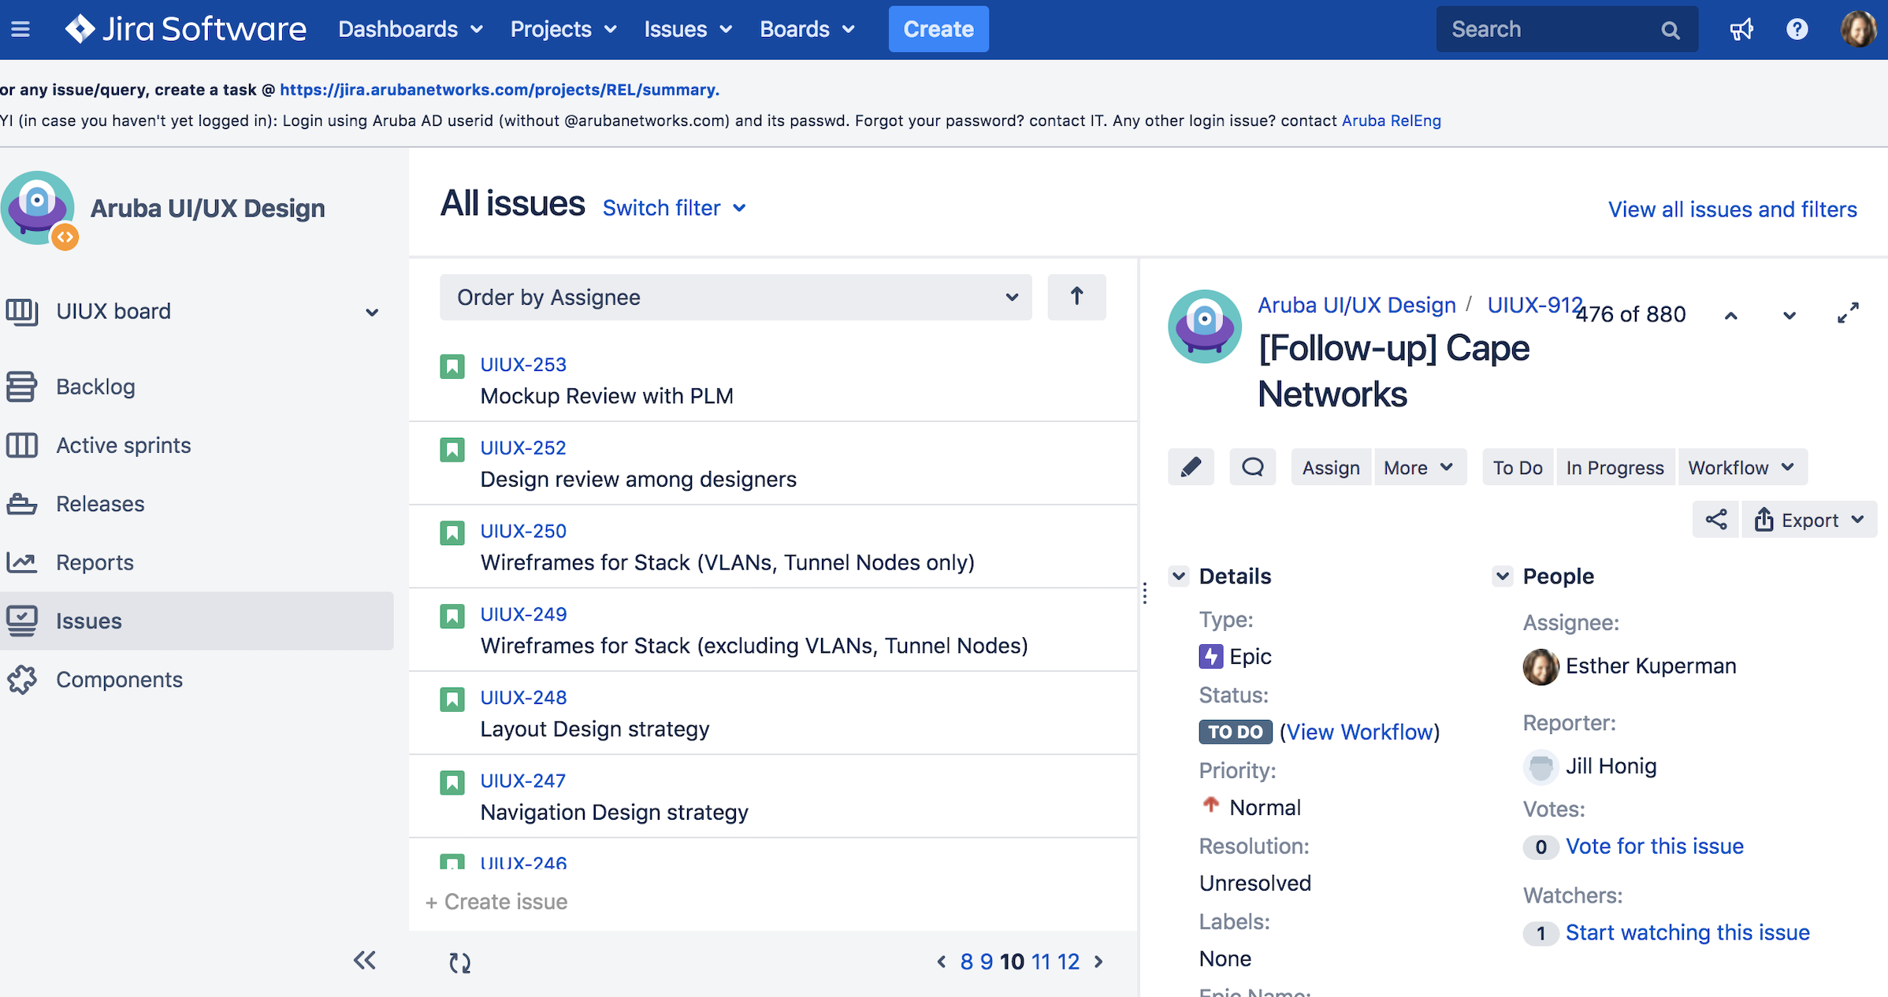Click View all issues and filters

pyautogui.click(x=1732, y=209)
